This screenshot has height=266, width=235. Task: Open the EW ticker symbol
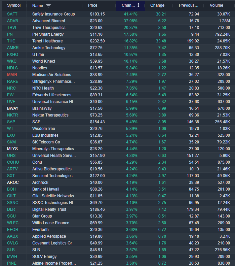pos(10,95)
